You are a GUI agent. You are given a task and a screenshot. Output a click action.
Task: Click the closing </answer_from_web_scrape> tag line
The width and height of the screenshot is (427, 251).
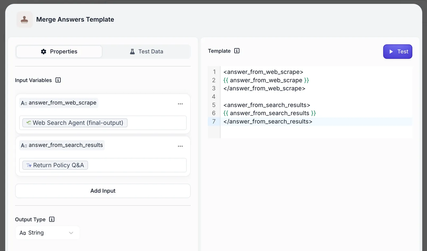click(264, 88)
